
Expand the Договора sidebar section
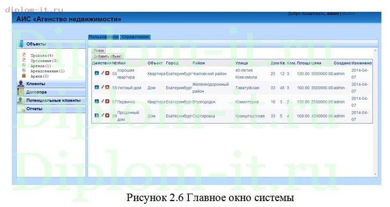[51, 92]
